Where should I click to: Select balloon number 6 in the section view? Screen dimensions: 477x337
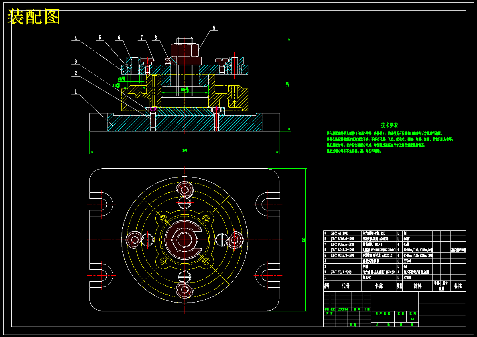[119, 38]
